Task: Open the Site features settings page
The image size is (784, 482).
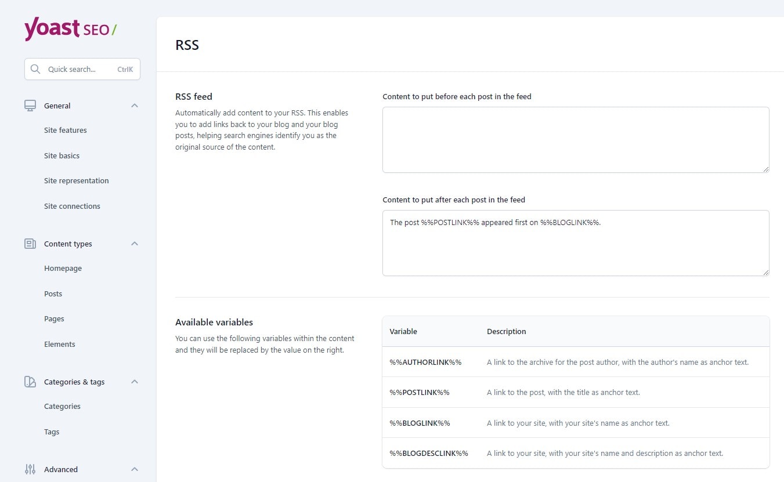Action: [66, 131]
